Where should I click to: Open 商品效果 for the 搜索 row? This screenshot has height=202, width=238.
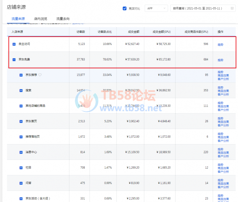[x=223, y=91]
